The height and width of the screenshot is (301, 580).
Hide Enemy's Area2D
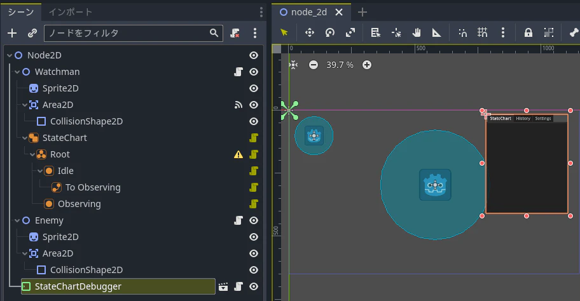pos(253,253)
